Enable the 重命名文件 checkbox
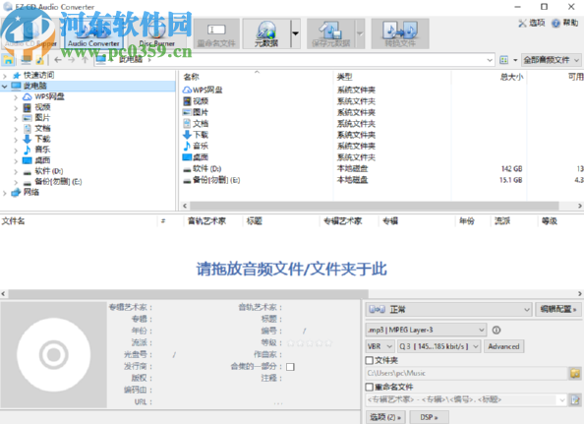 pos(370,387)
